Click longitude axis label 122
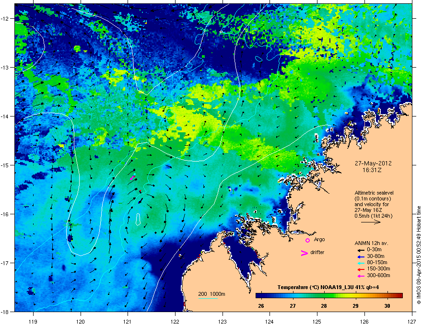The image size is (422, 326). coord(175,321)
